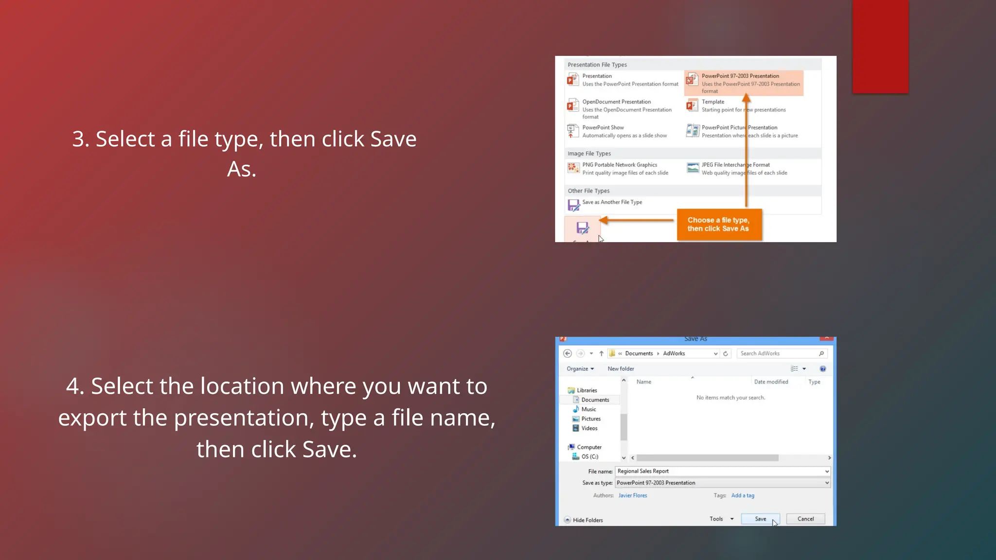Choose PowerPoint 97-2003 Presentation file type

point(744,83)
